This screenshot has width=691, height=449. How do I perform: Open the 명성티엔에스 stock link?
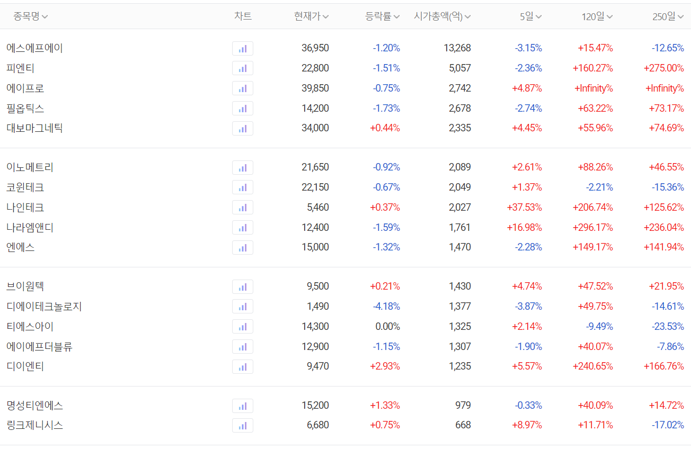pos(35,406)
